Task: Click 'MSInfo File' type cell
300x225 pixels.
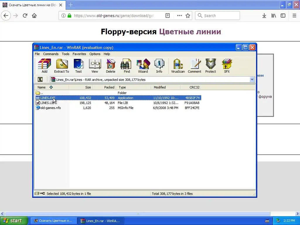Action: point(125,108)
